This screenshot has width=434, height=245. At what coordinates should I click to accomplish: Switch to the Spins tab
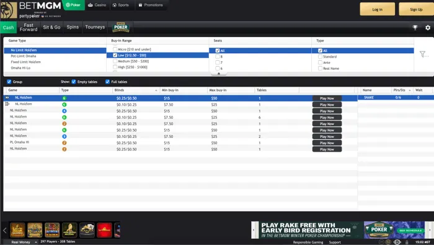(x=73, y=27)
